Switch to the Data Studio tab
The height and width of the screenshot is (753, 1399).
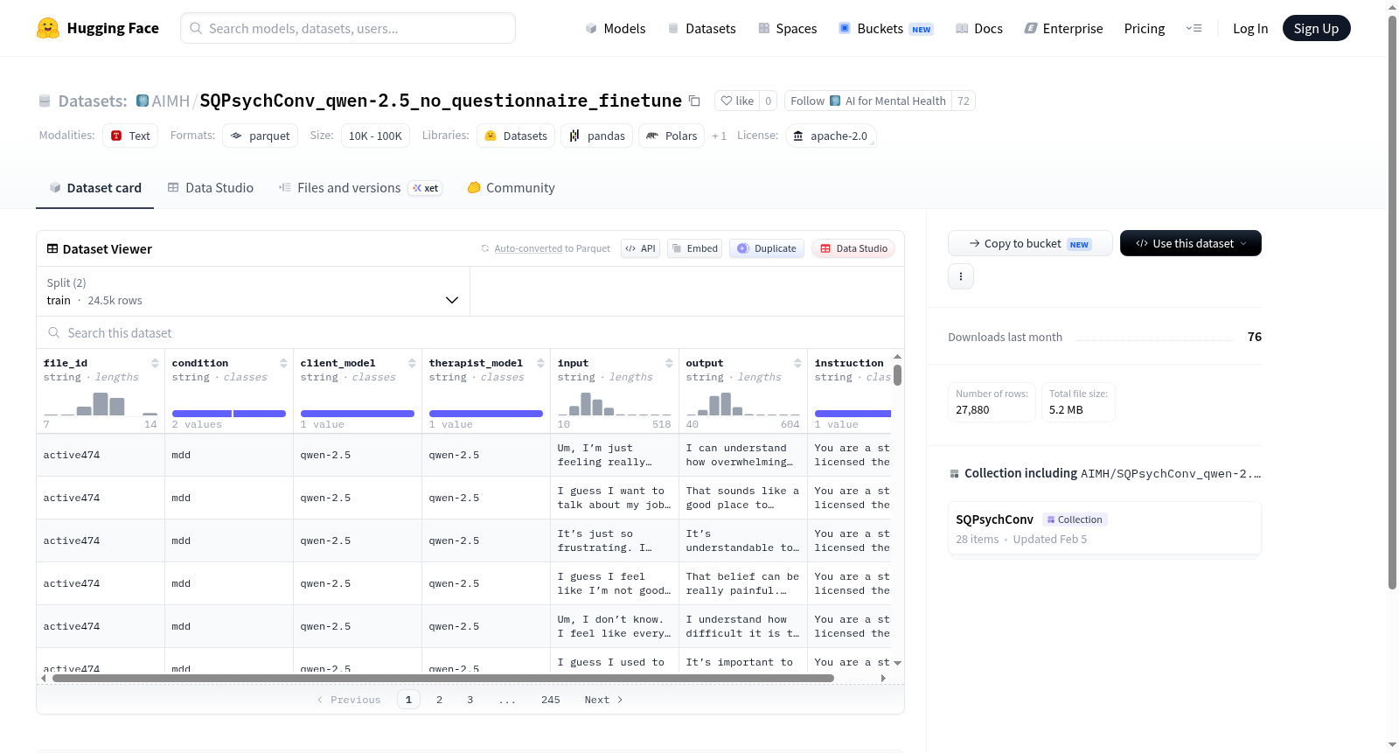point(211,188)
